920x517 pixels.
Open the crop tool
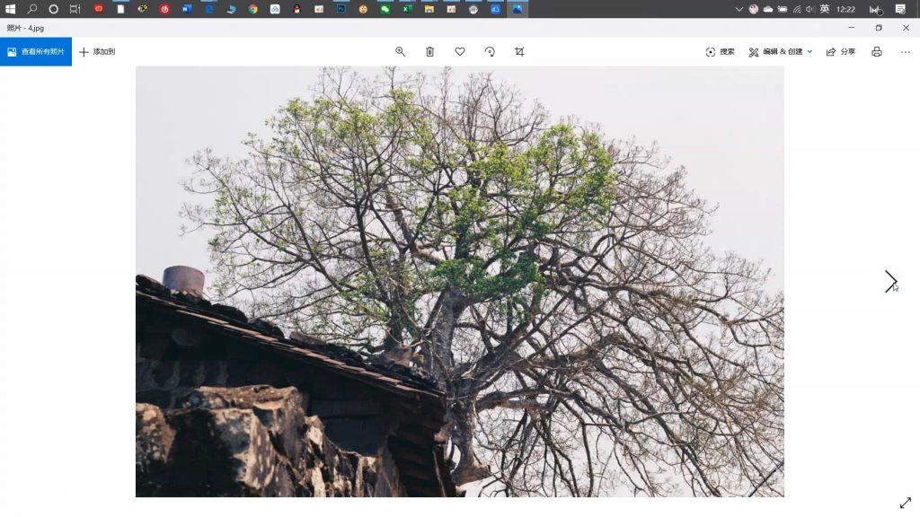519,51
